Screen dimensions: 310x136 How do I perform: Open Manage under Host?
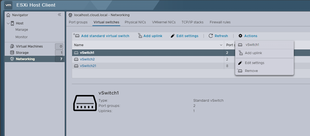click(x=22, y=30)
